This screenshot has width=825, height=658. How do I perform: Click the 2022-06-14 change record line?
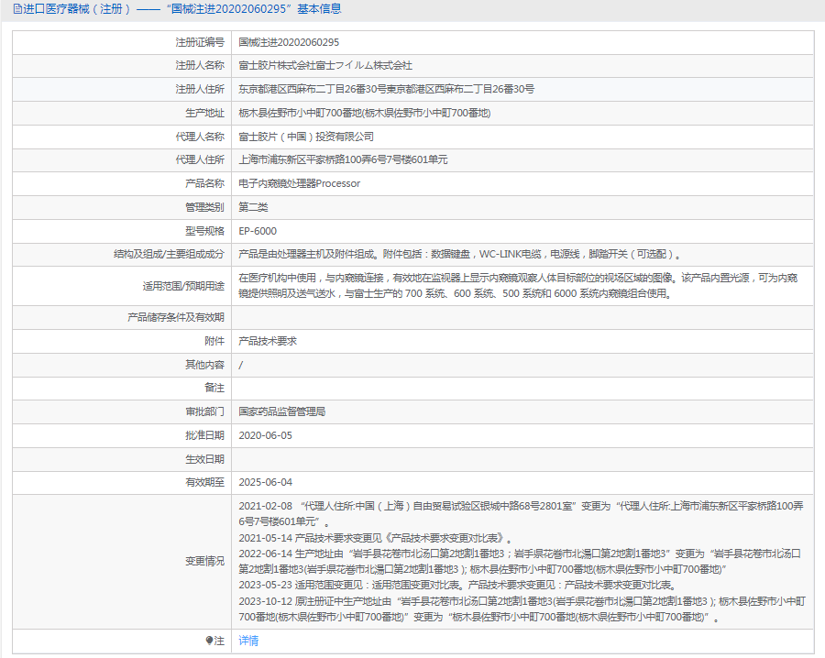(x=520, y=561)
